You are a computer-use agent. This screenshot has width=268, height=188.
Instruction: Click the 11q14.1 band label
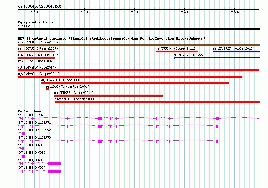[x=24, y=26]
